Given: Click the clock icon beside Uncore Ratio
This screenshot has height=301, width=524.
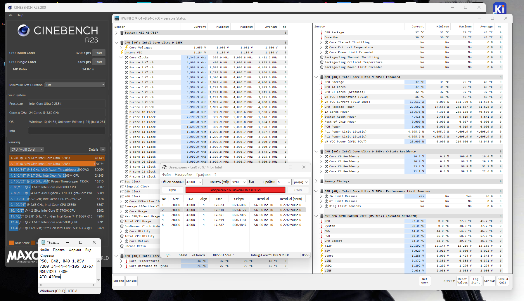Looking at the screenshot, I should [x=122, y=246].
